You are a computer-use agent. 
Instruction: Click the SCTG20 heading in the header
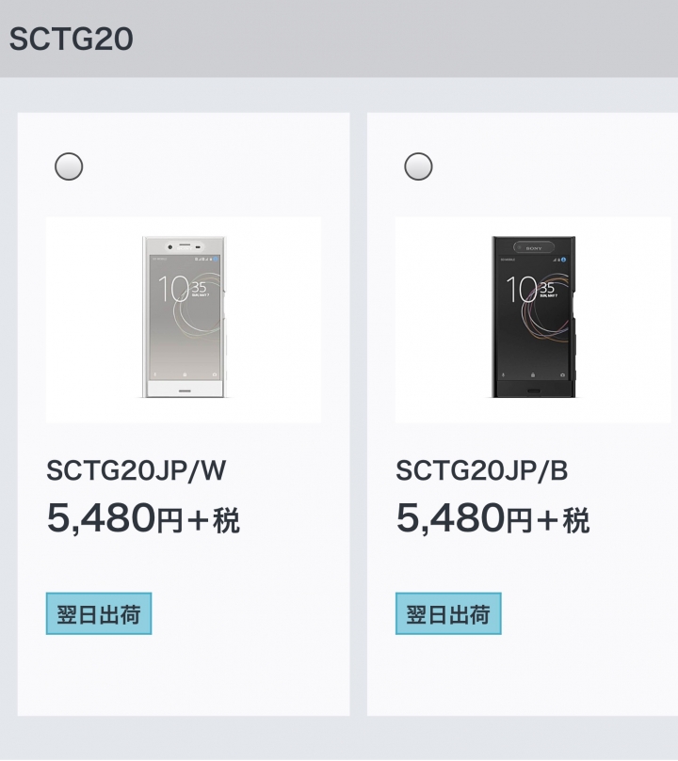point(71,39)
